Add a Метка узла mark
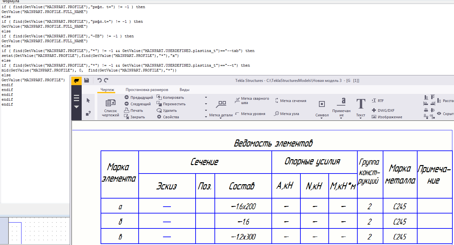Image resolution: width=454 pixels, height=245 pixels. click(x=286, y=114)
